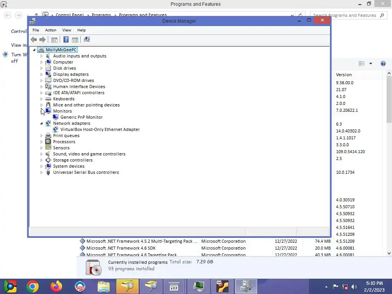Image resolution: width=392 pixels, height=294 pixels.
Task: Open the Help menu
Action: tap(82, 30)
